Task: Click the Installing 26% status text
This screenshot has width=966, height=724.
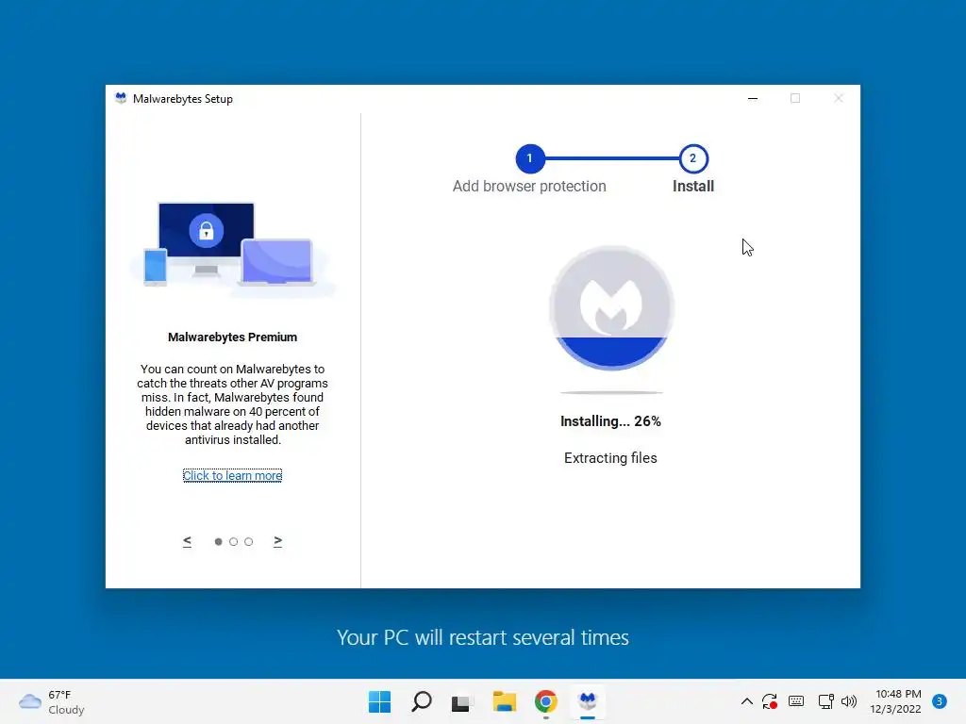Action: click(x=610, y=421)
